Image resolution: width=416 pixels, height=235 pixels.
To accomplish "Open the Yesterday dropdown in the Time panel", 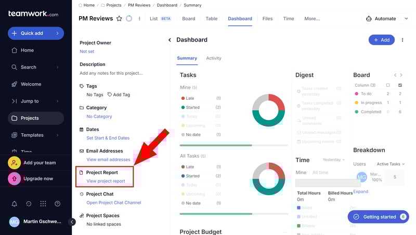I will coord(333,160).
